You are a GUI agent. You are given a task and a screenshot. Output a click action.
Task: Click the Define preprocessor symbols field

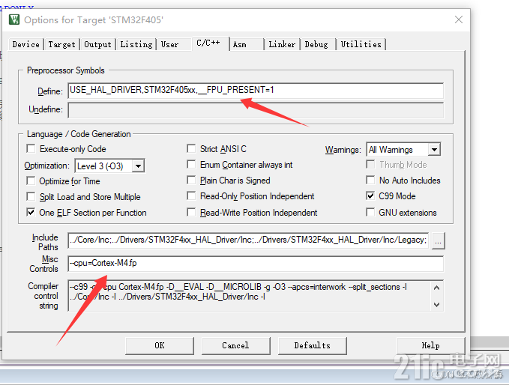click(x=256, y=91)
